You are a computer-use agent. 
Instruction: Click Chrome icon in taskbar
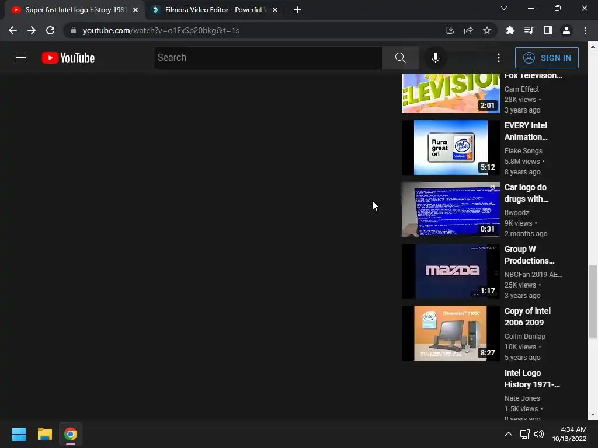click(x=71, y=434)
